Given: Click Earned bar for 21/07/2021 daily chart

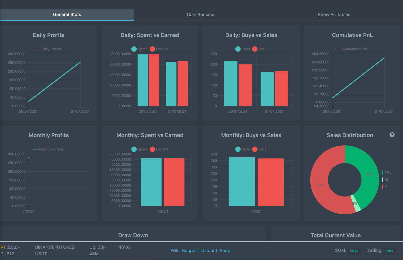Looking at the screenshot, I should pyautogui.click(x=183, y=83).
